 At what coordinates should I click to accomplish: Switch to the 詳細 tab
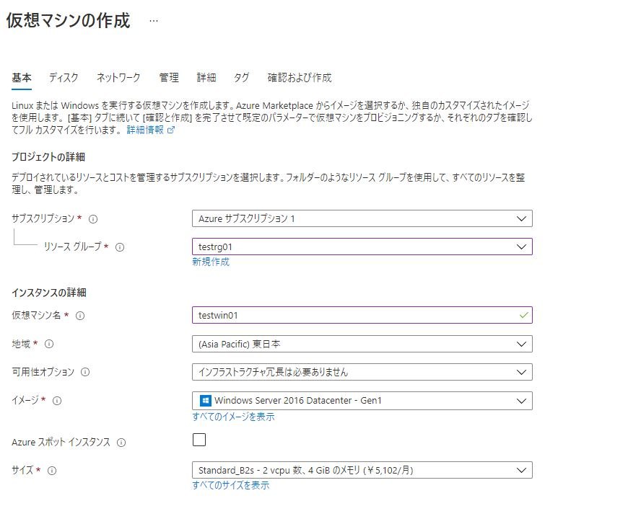(x=206, y=78)
